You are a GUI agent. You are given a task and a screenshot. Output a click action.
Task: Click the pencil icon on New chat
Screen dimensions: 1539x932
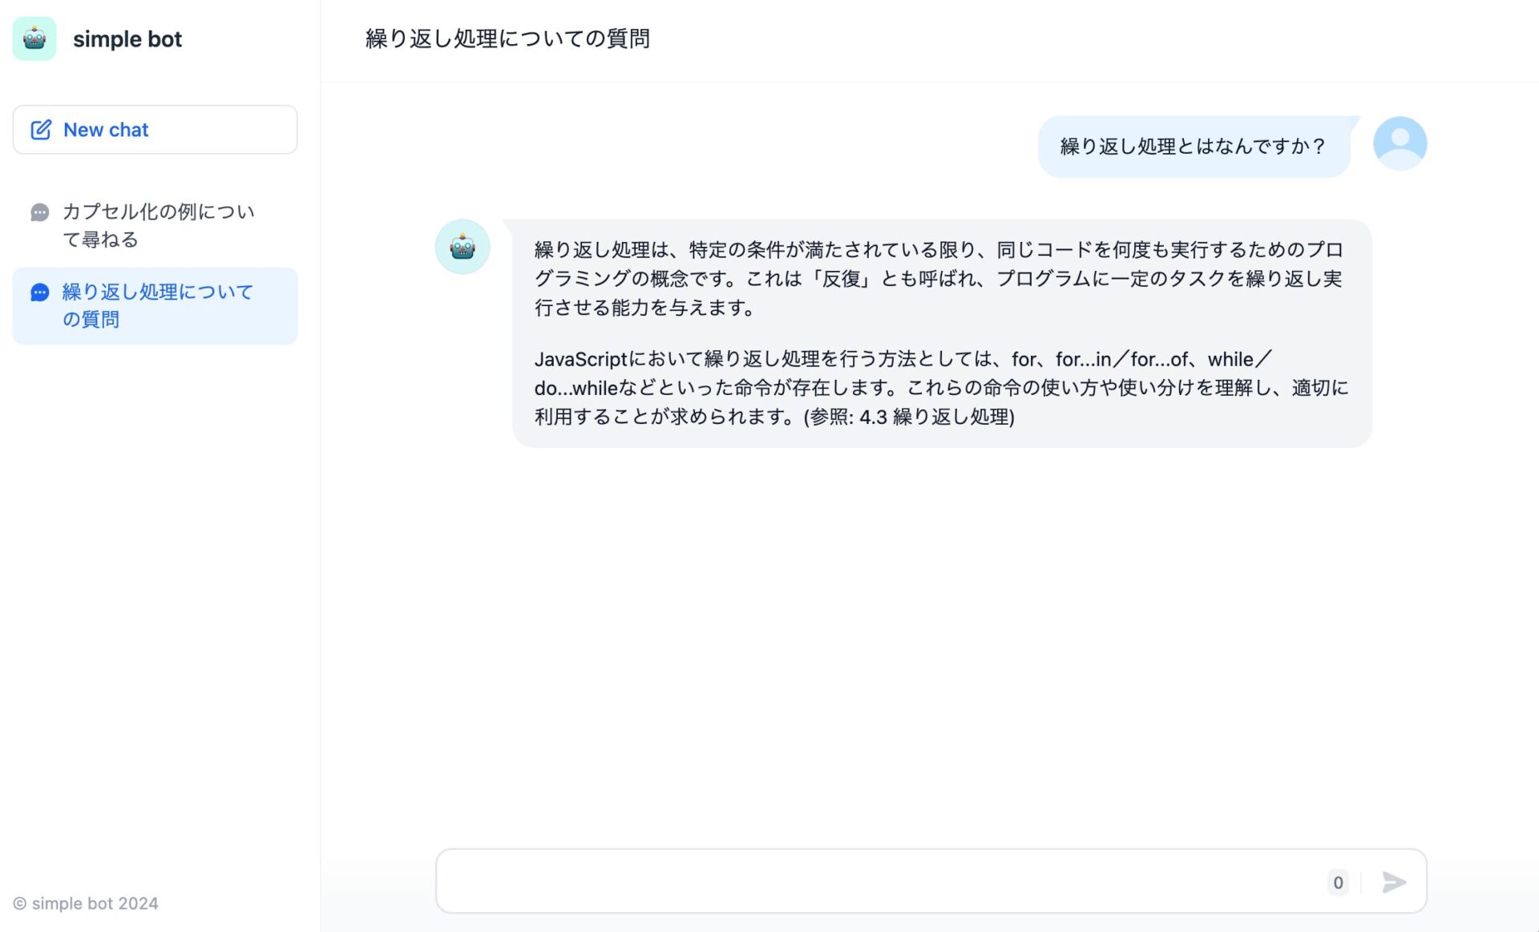point(41,130)
